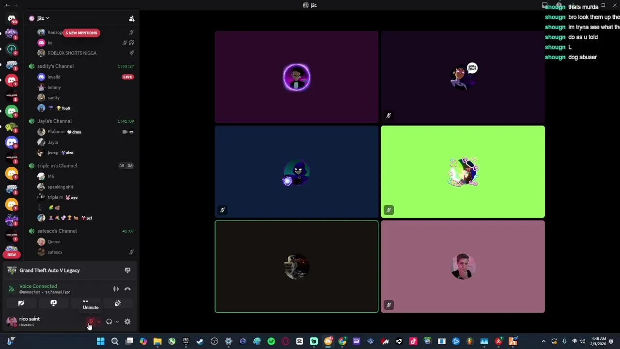Unmute the microphone in user panel
Image resolution: width=620 pixels, height=349 pixels.
click(x=91, y=322)
